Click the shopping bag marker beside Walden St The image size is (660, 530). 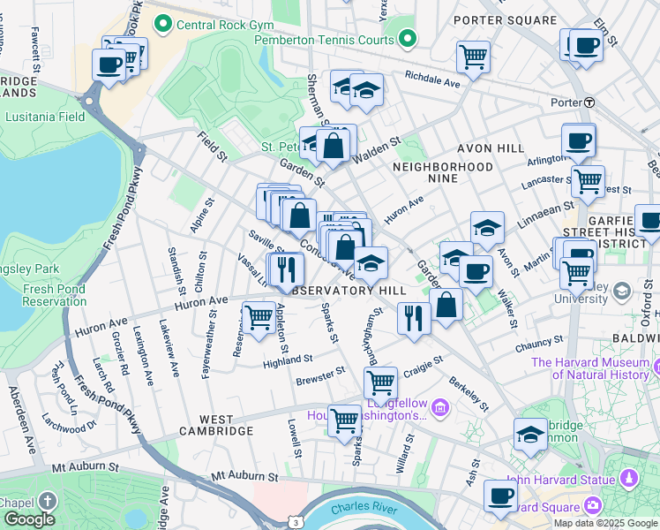pos(334,146)
